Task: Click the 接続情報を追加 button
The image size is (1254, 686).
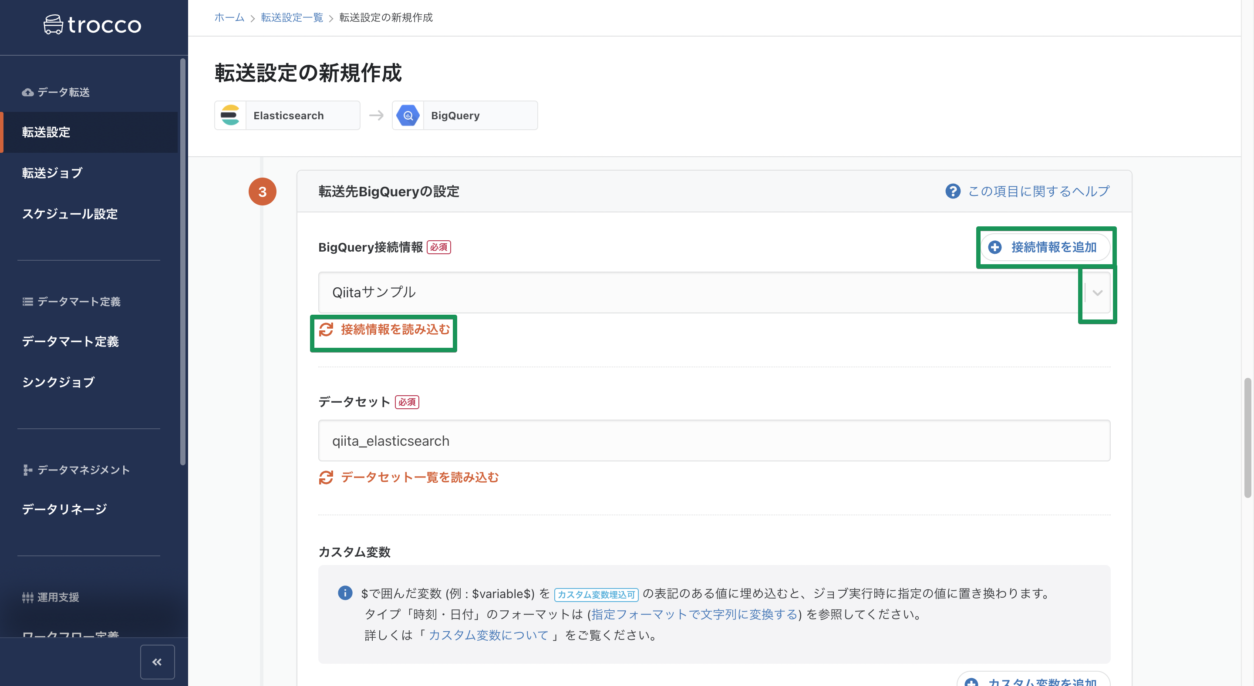Action: tap(1045, 247)
